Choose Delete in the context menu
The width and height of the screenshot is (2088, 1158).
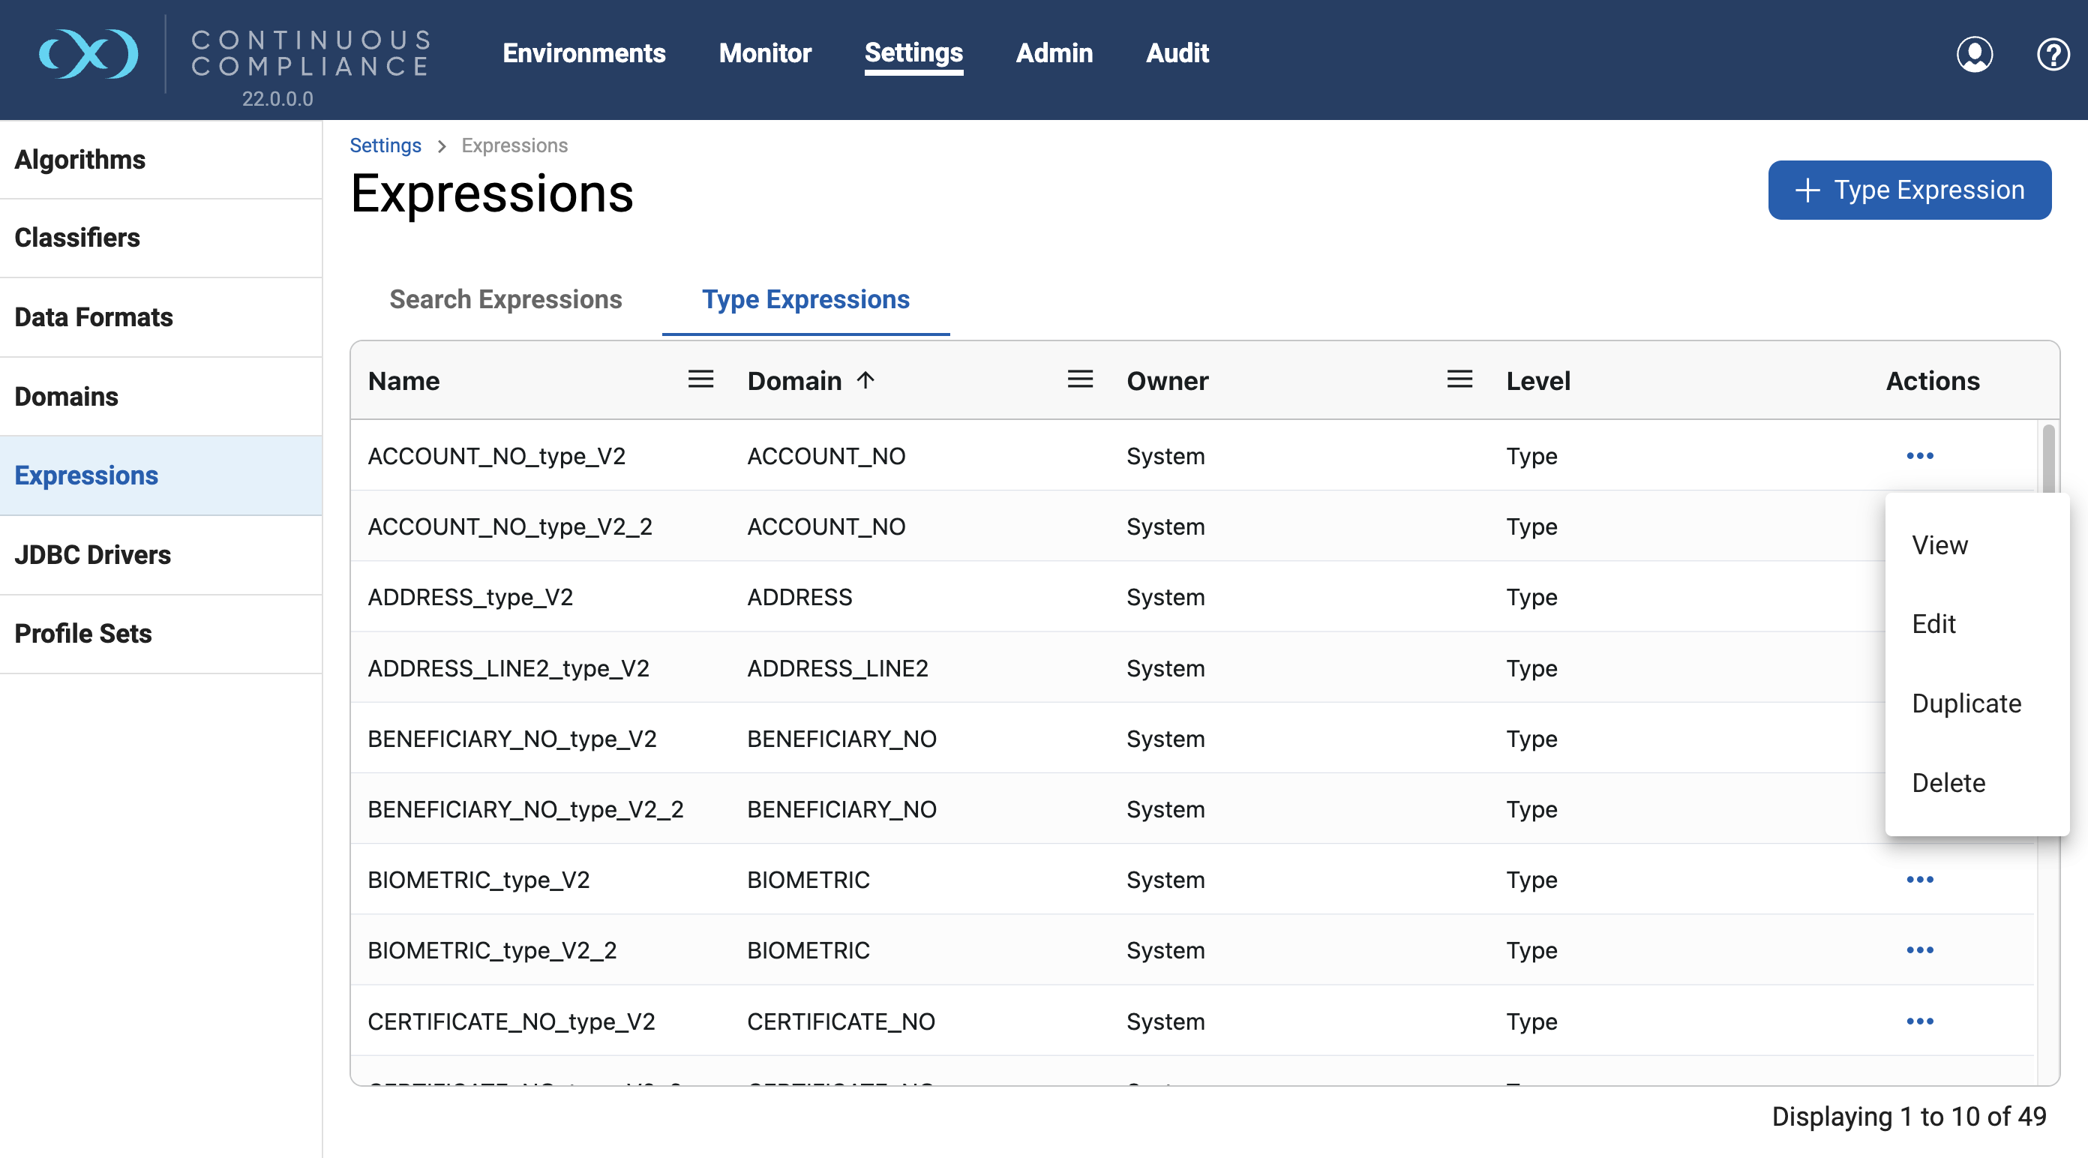1948,783
